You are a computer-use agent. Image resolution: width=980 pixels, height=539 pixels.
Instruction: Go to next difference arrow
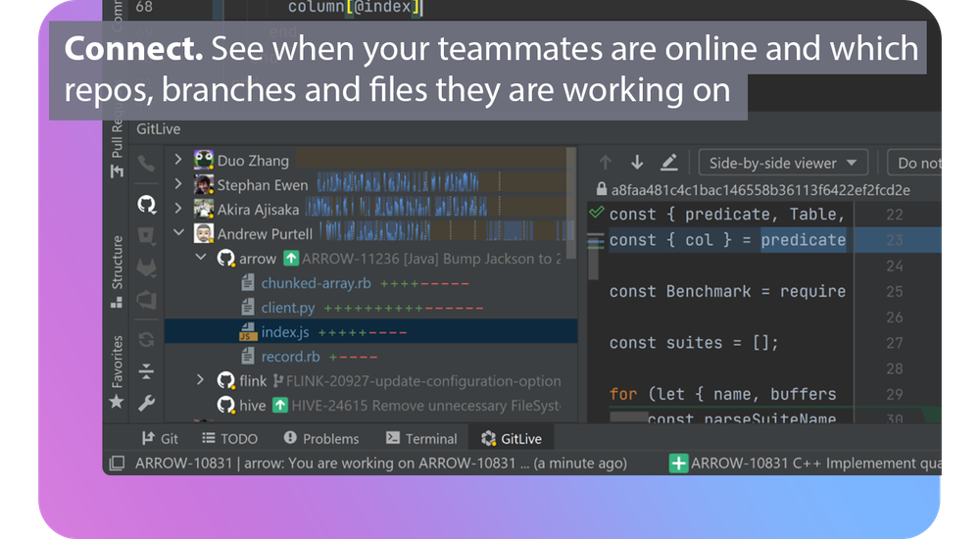click(x=637, y=163)
